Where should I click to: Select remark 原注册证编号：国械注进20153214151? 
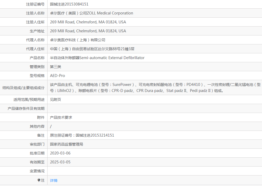point(82,135)
